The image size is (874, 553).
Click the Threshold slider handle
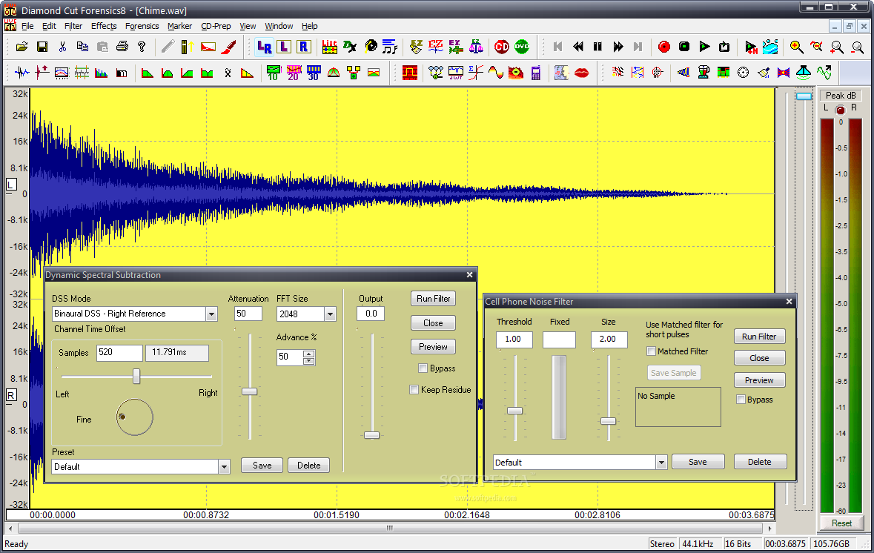coord(514,411)
